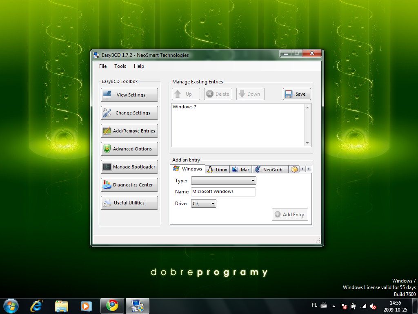Viewport: 418px width, 314px height.
Task: Open Windows Media Player from taskbar
Action: pyautogui.click(x=87, y=306)
